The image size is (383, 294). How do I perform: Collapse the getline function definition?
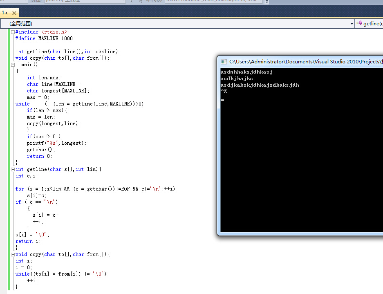pyautogui.click(x=13, y=169)
